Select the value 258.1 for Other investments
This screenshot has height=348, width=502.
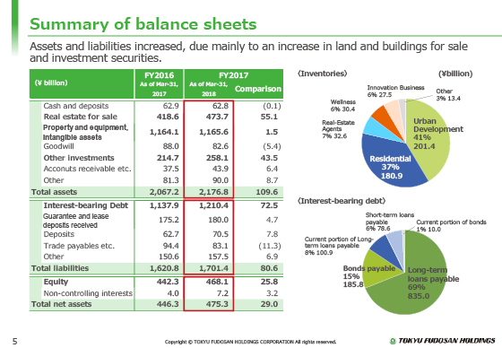(x=217, y=158)
